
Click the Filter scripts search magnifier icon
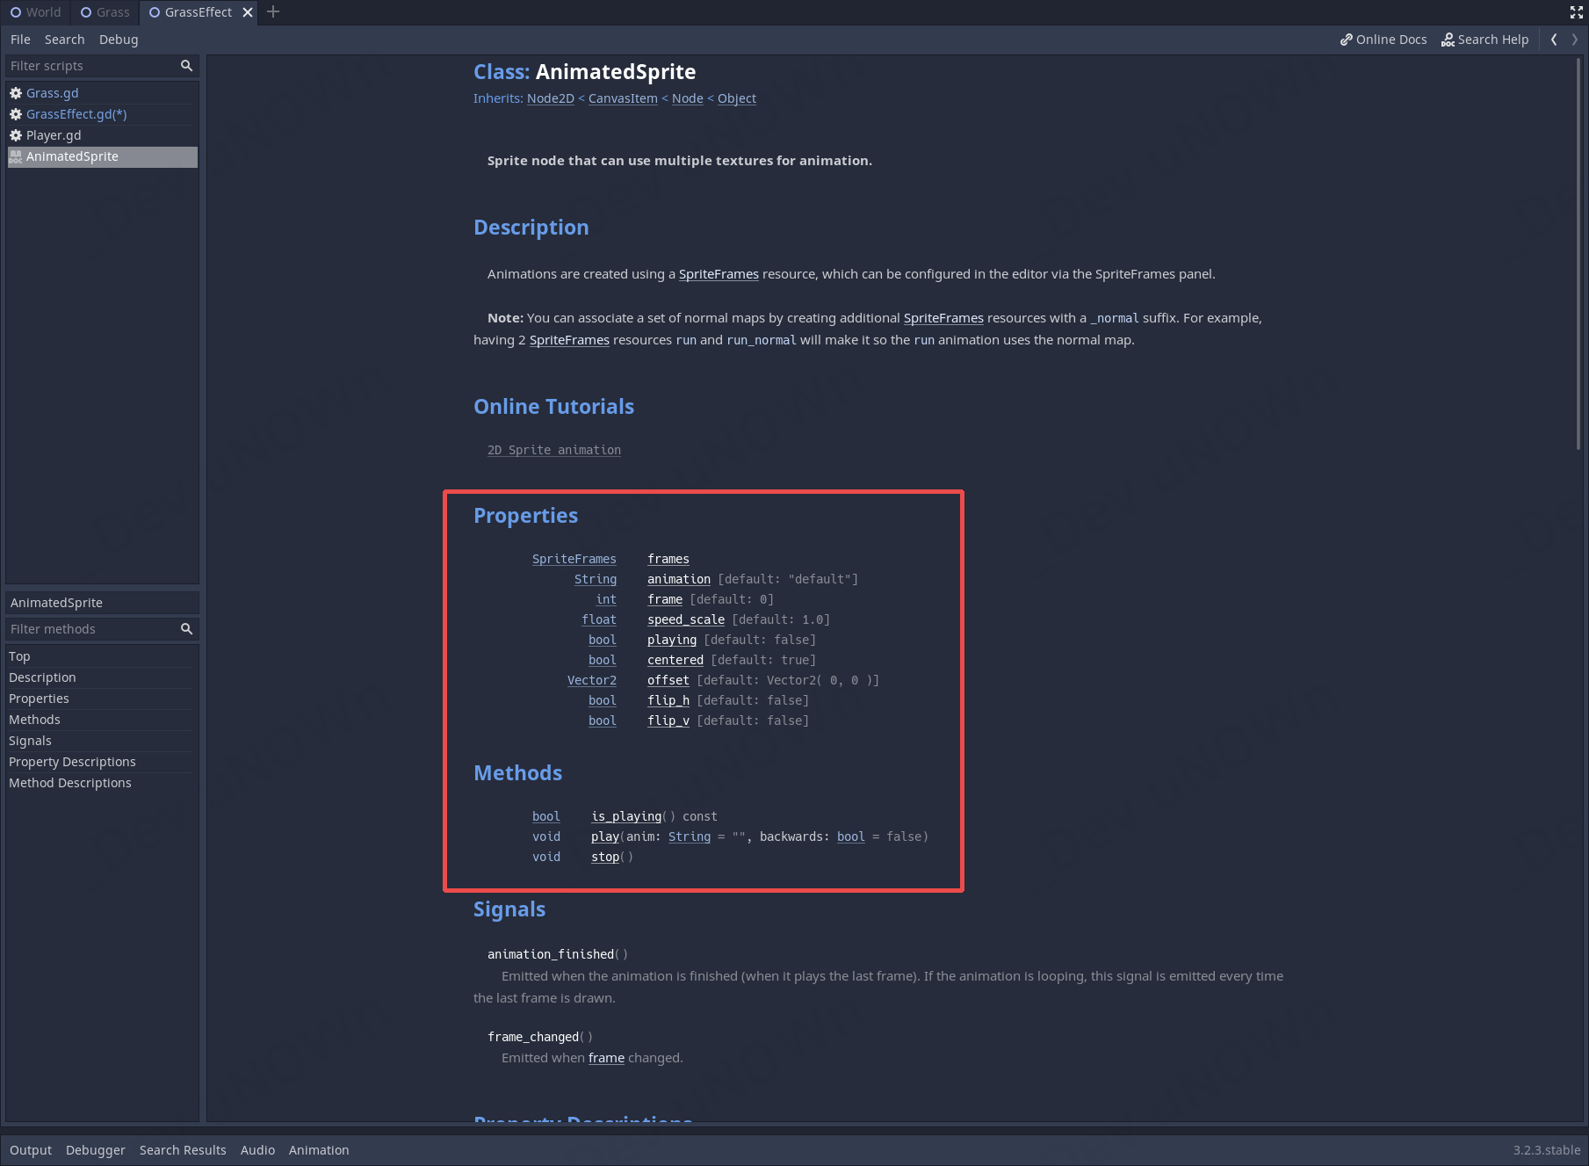coord(186,66)
